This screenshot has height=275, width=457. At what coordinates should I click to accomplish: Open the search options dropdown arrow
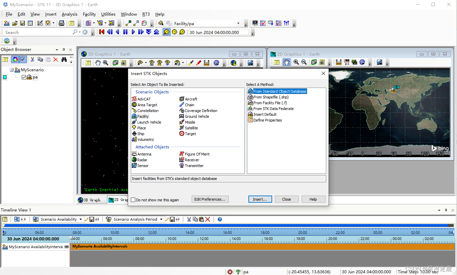[x=80, y=32]
